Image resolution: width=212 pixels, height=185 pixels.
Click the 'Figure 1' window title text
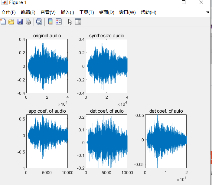(x=18, y=2)
